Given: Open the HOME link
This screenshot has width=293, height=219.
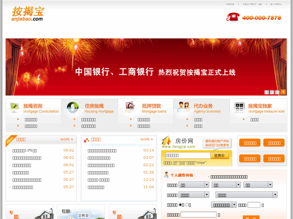Looking at the screenshot, I should click(x=230, y=4).
